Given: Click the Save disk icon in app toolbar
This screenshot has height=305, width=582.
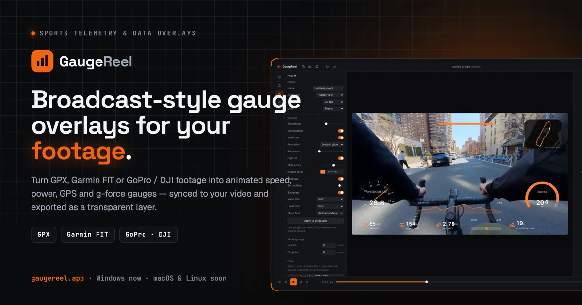Looking at the screenshot, I should point(317,67).
